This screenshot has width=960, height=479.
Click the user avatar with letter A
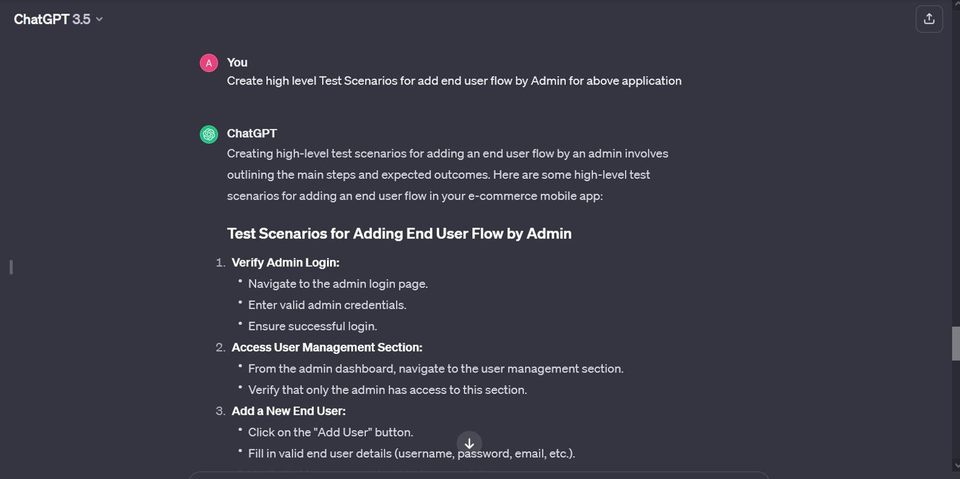(x=209, y=63)
